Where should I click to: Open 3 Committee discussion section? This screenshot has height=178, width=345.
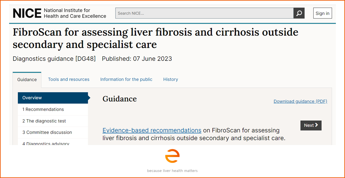click(53, 132)
